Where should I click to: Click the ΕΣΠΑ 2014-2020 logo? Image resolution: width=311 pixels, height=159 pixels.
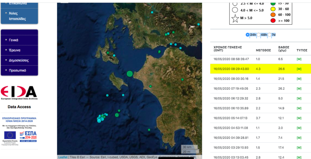tap(28, 136)
